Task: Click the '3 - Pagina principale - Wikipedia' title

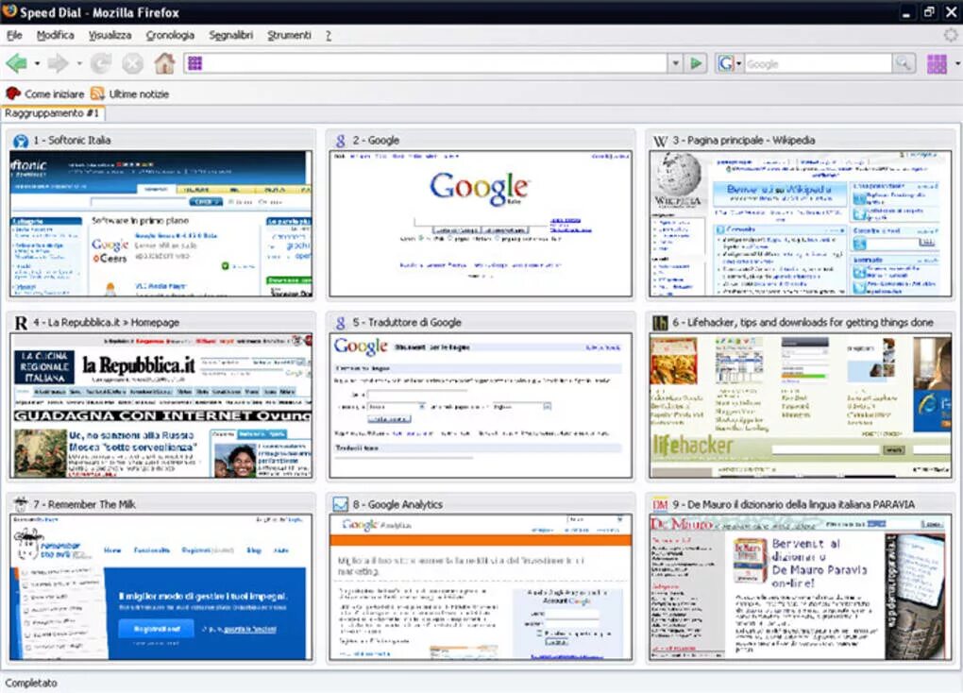Action: click(x=744, y=140)
